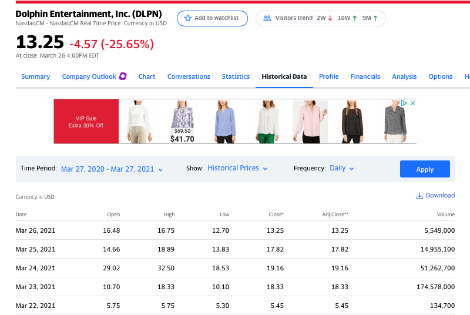The image size is (470, 315).
Task: Click the download arrow icon
Action: 419,196
